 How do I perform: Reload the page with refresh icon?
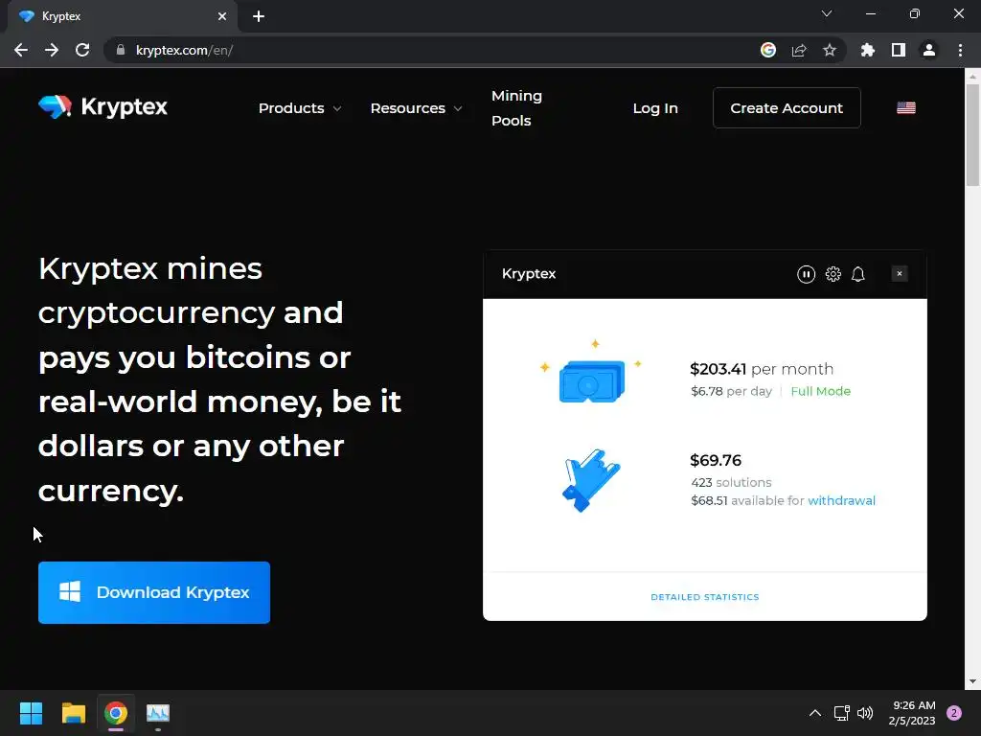(x=82, y=50)
